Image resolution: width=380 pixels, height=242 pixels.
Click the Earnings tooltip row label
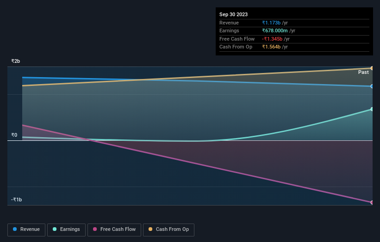pyautogui.click(x=229, y=30)
